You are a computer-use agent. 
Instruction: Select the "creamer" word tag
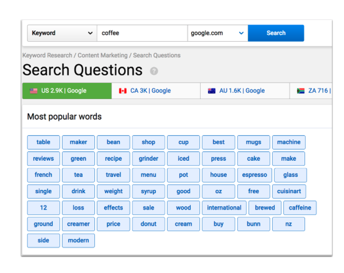point(78,224)
